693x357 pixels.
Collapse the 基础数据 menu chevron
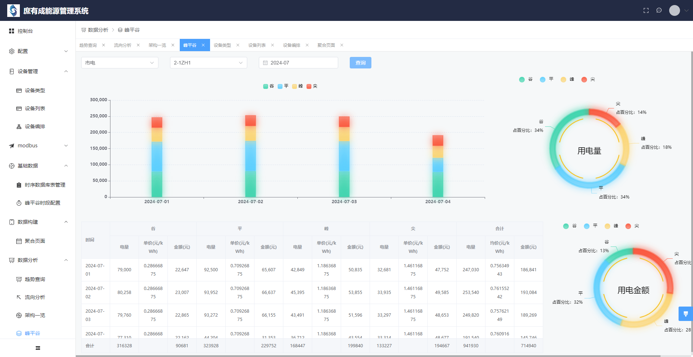pyautogui.click(x=66, y=166)
